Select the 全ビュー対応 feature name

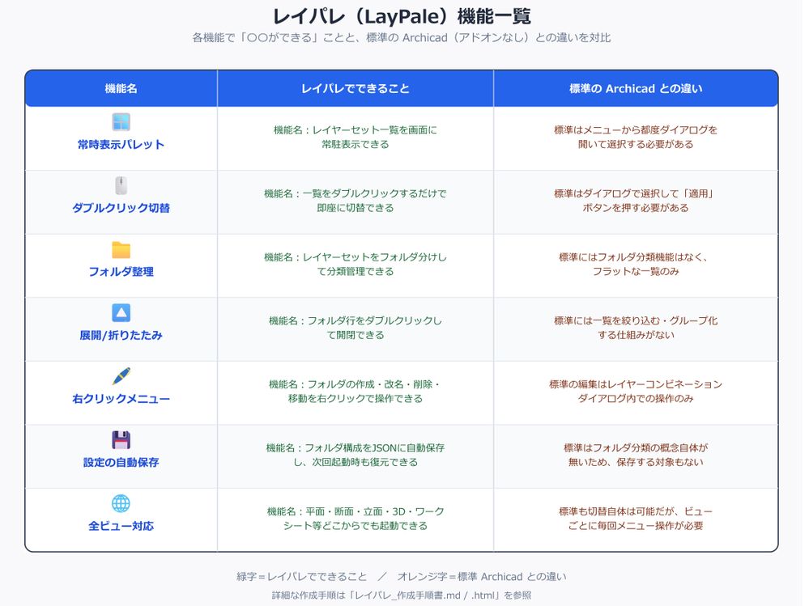click(121, 526)
